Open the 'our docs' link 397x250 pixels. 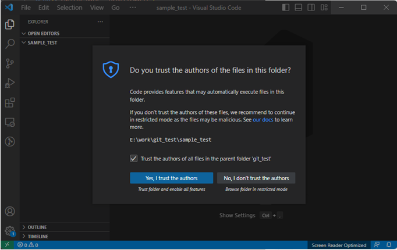(x=263, y=120)
